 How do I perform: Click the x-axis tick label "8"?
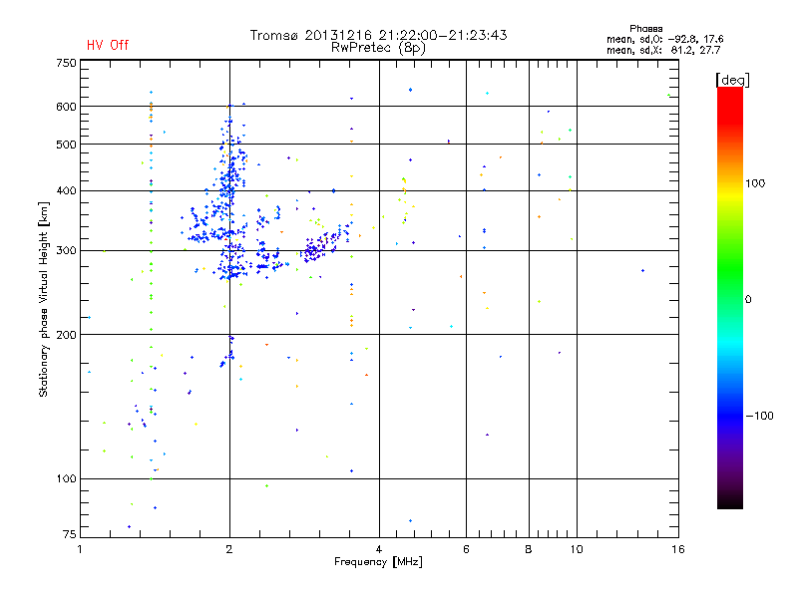(x=529, y=549)
